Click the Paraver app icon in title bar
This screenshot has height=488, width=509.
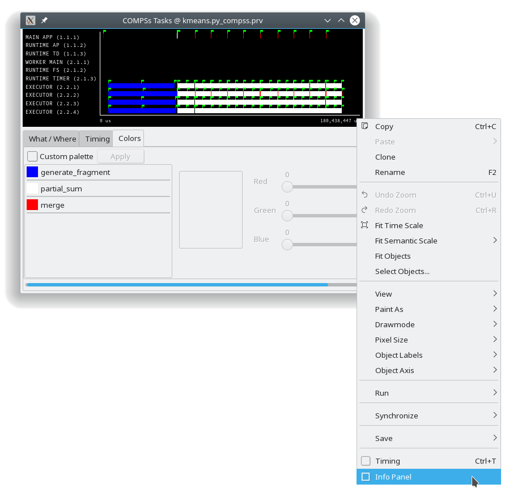(x=31, y=20)
